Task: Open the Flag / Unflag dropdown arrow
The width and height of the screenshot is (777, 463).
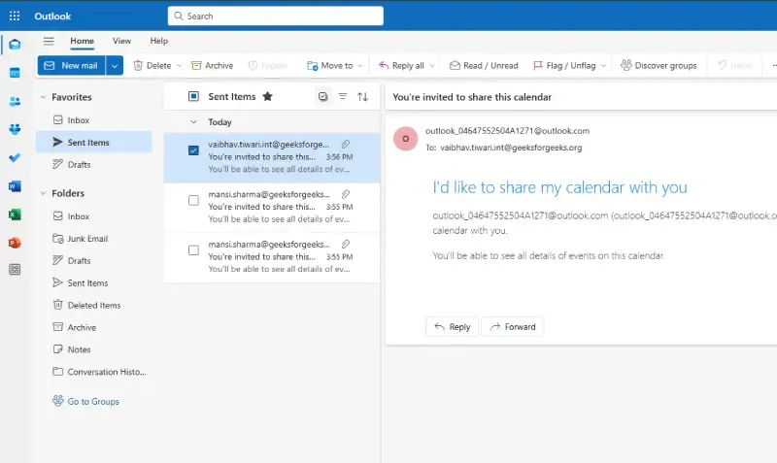Action: 603,65
